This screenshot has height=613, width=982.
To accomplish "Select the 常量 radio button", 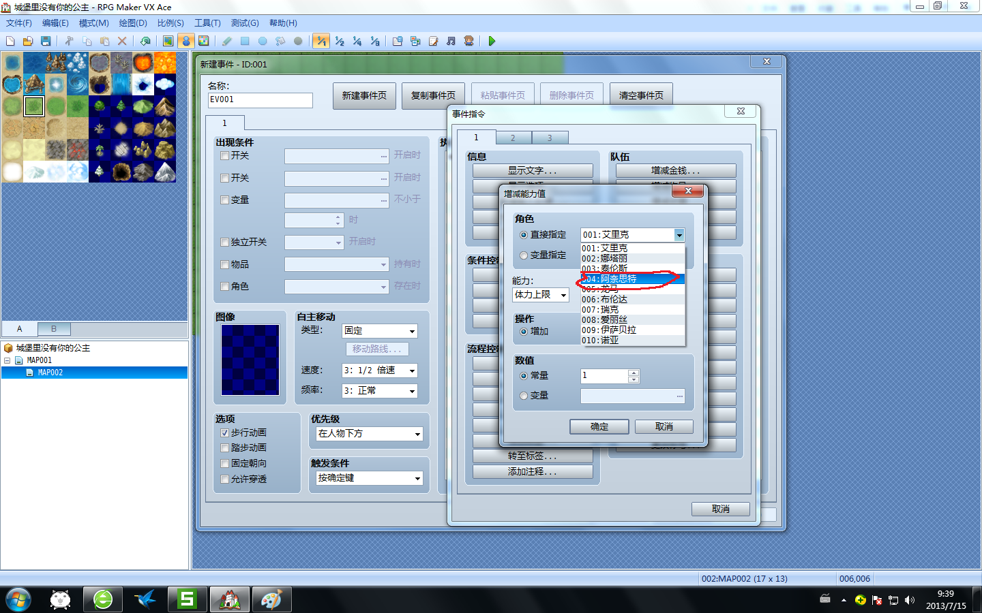I will (524, 376).
